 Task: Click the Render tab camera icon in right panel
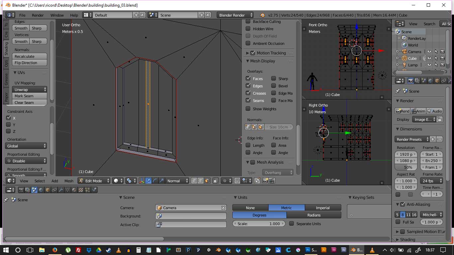point(411,81)
